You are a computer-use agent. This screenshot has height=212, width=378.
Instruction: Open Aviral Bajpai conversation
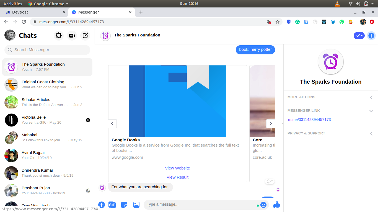47,155
